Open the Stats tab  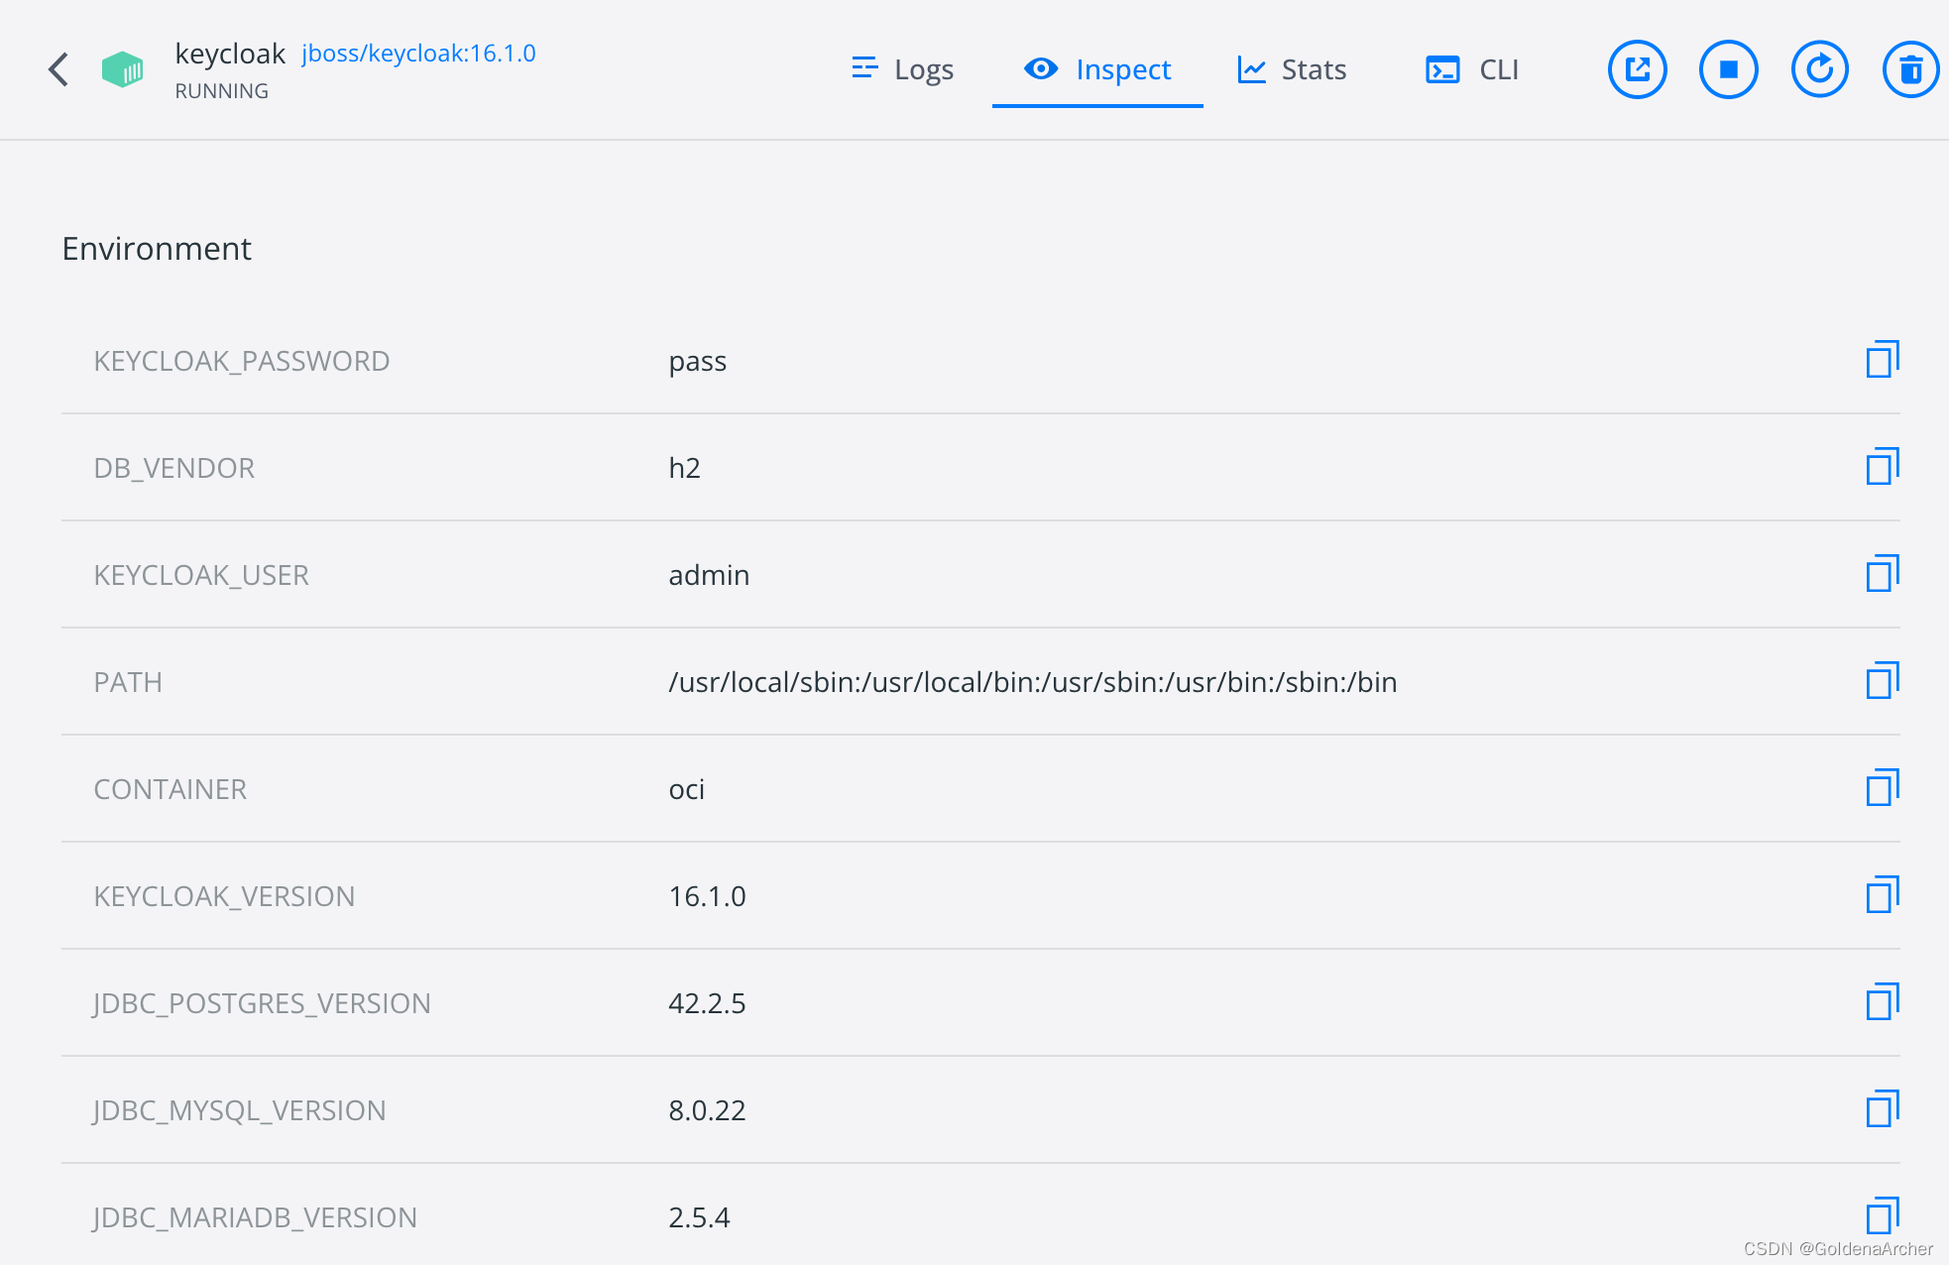click(x=1293, y=69)
